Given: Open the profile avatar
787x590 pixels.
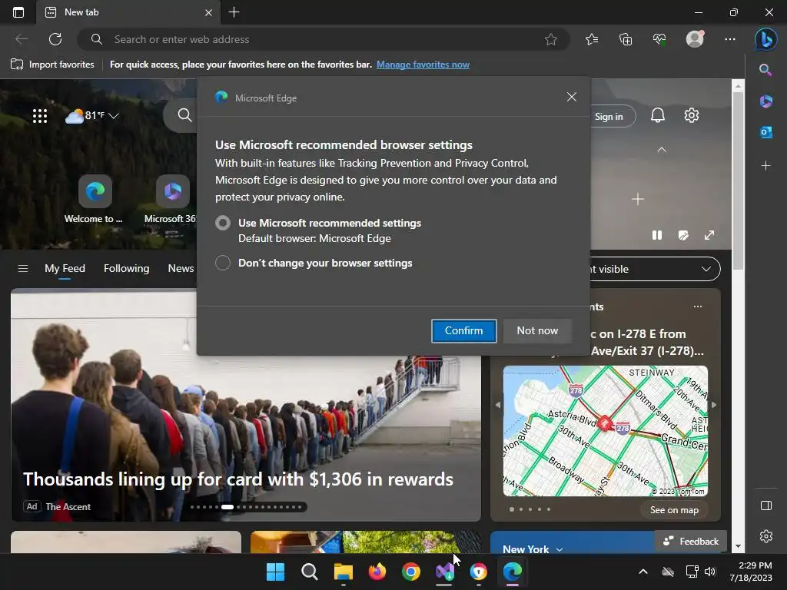Looking at the screenshot, I should point(695,39).
